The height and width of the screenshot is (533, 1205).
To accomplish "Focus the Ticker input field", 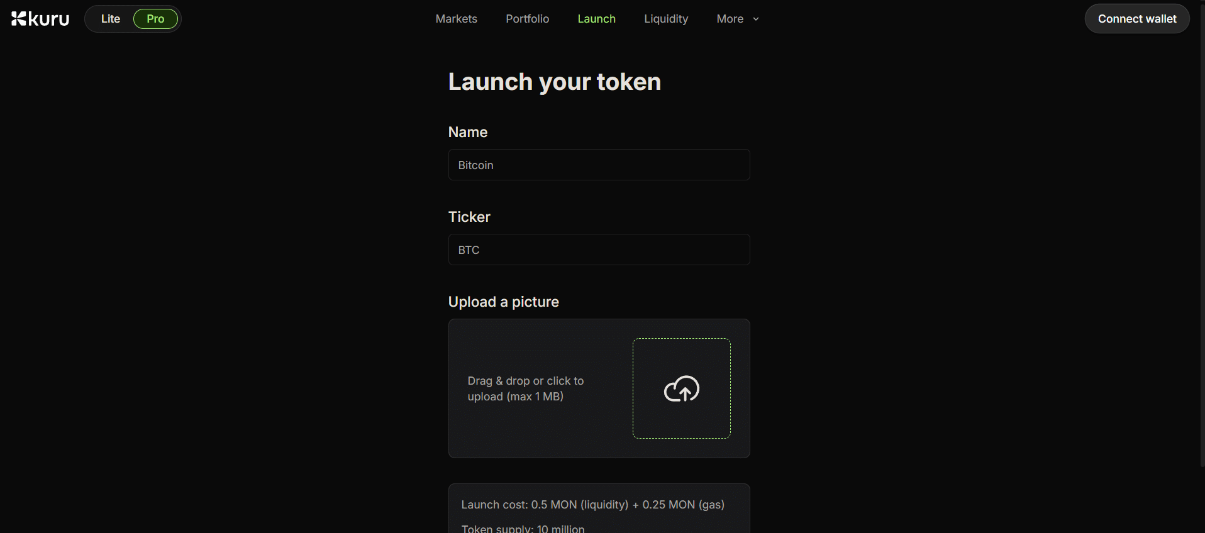I will click(x=599, y=250).
